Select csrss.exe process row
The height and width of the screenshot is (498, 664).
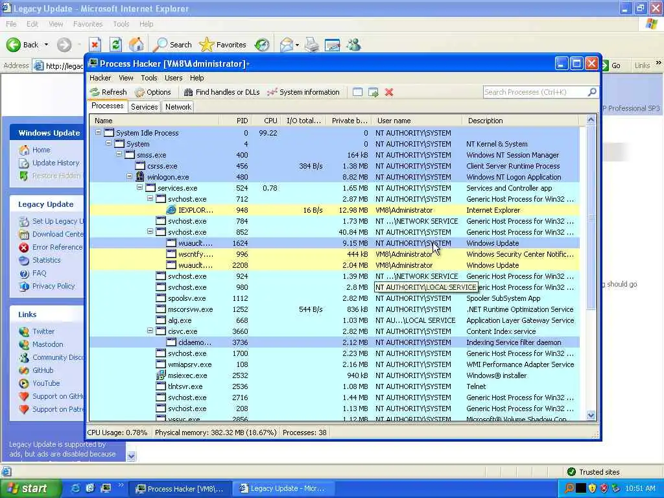pos(334,166)
